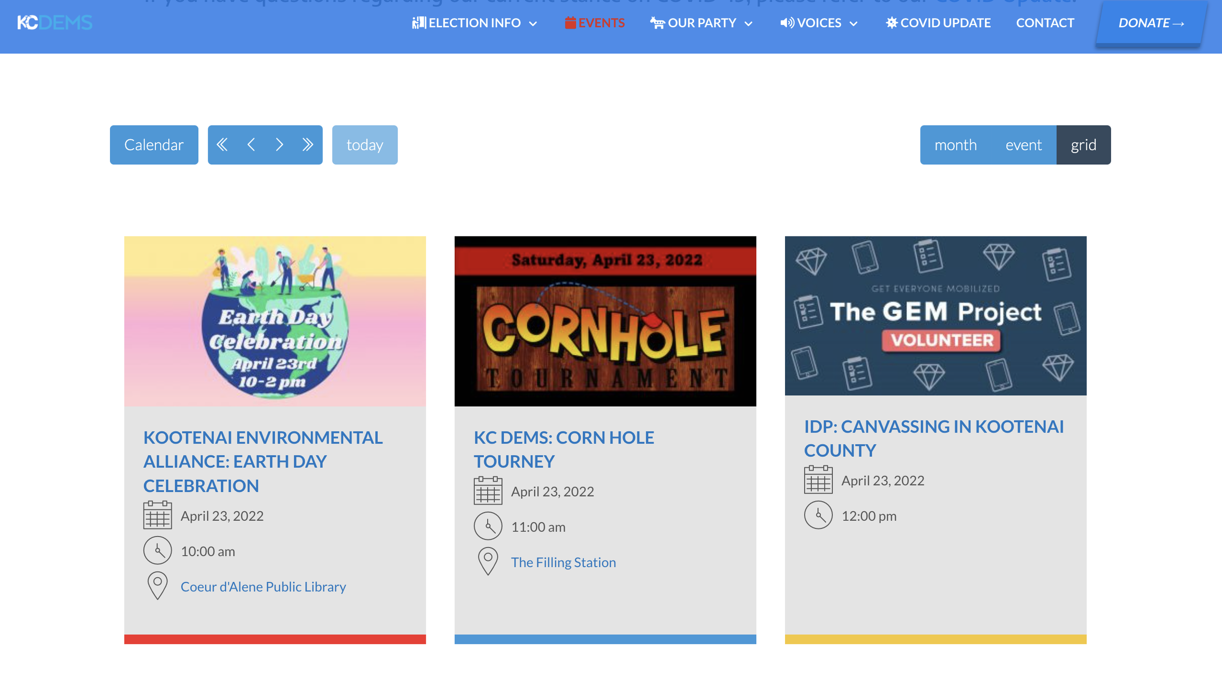
Task: Click the Election Info ballot icon
Action: pos(419,22)
